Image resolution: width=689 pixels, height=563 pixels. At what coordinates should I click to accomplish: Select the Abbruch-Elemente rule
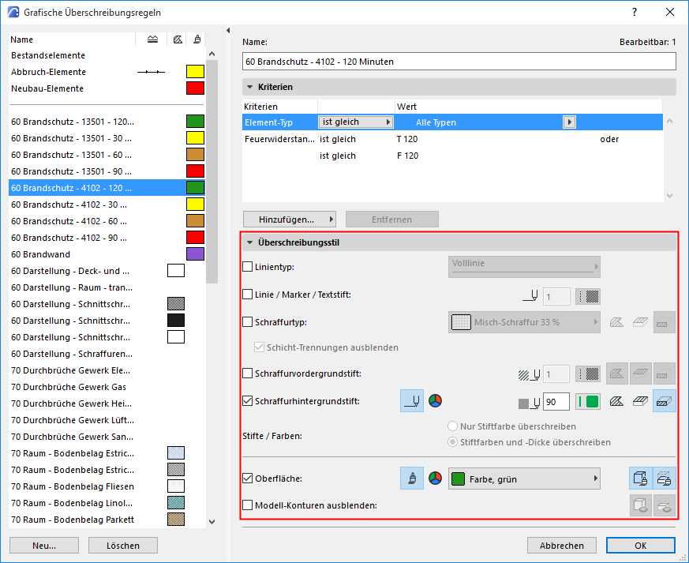click(107, 72)
